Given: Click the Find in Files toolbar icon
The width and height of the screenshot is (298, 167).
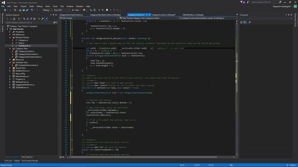Looking at the screenshot, I should pyautogui.click(x=84, y=10).
